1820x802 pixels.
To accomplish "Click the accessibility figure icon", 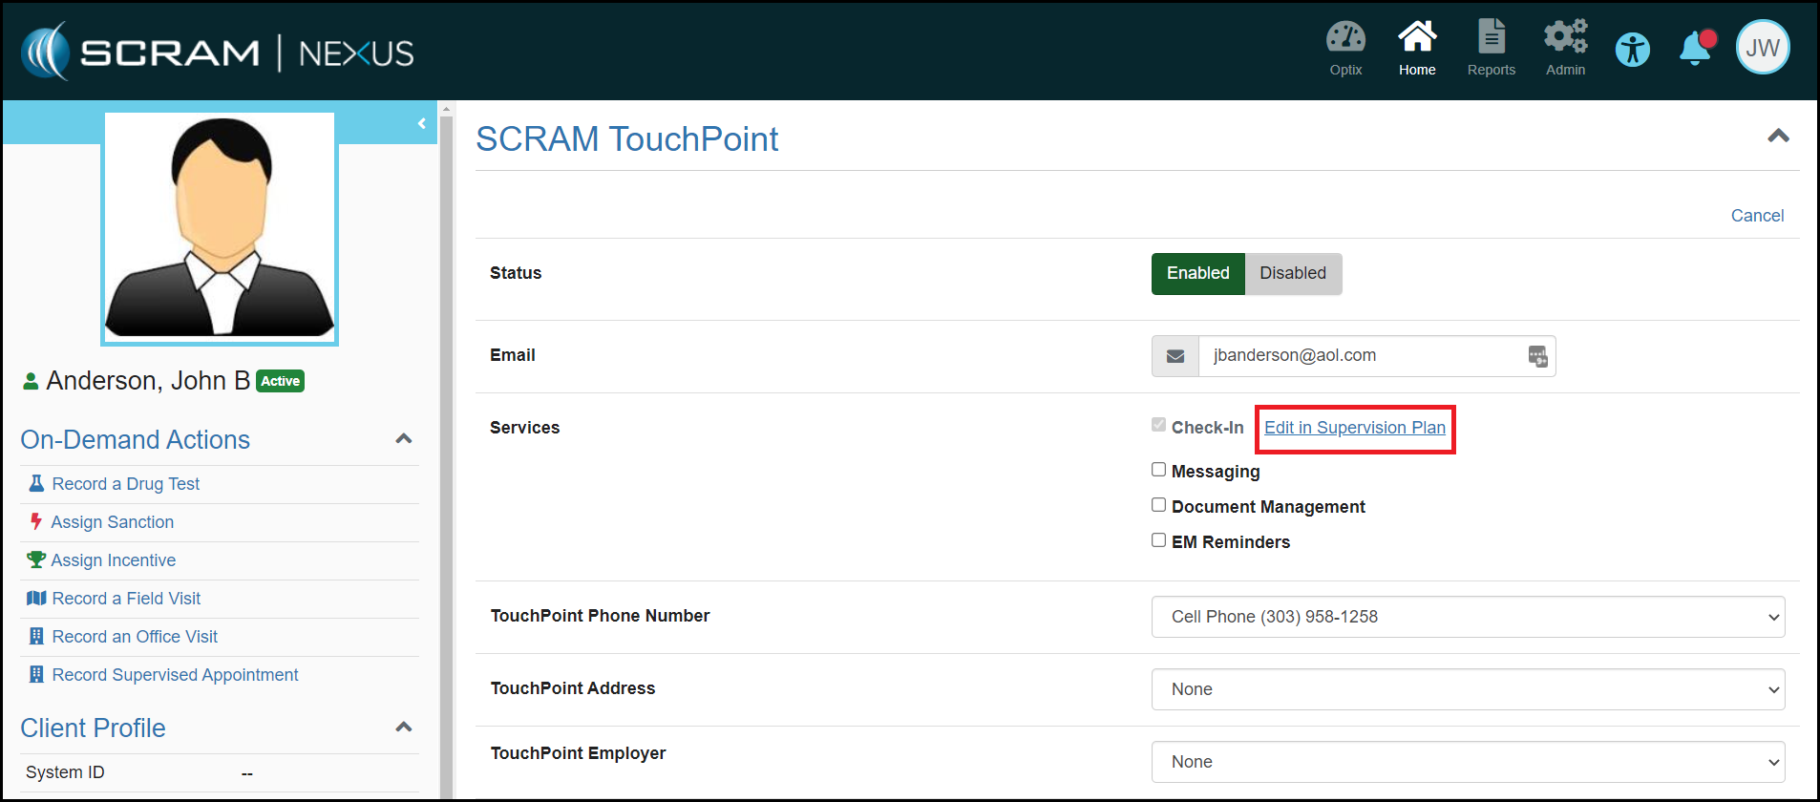I will (x=1632, y=49).
